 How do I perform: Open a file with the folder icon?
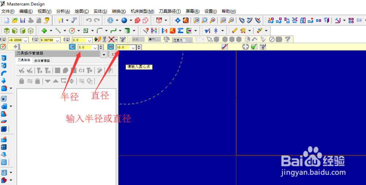(15, 20)
